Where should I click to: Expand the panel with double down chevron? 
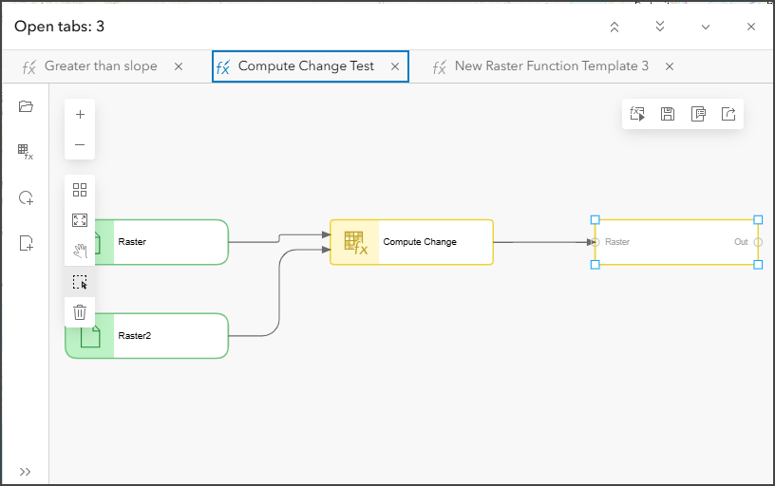(x=660, y=27)
